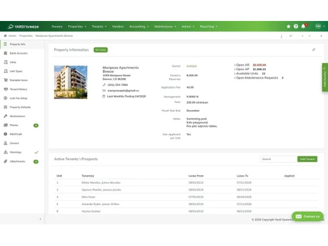Click the Attachments count badge
This screenshot has width=328, height=246.
(36, 161)
